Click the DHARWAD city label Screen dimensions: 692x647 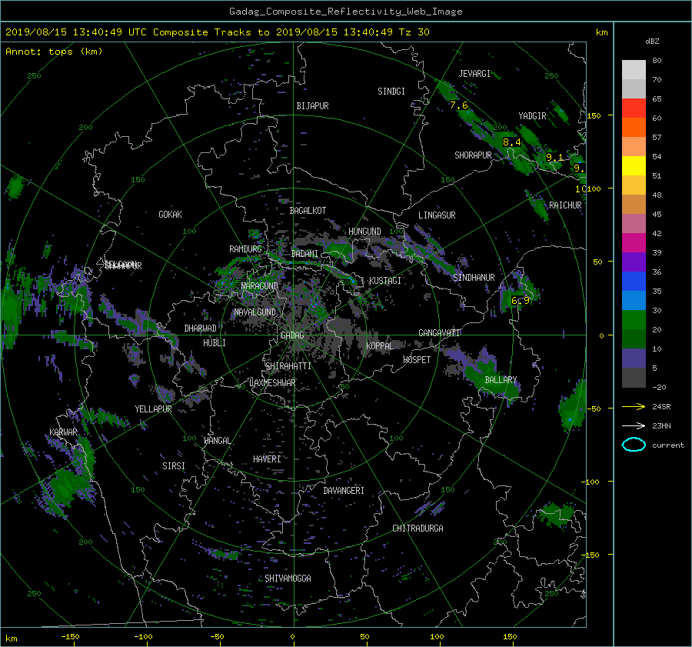[x=201, y=329]
